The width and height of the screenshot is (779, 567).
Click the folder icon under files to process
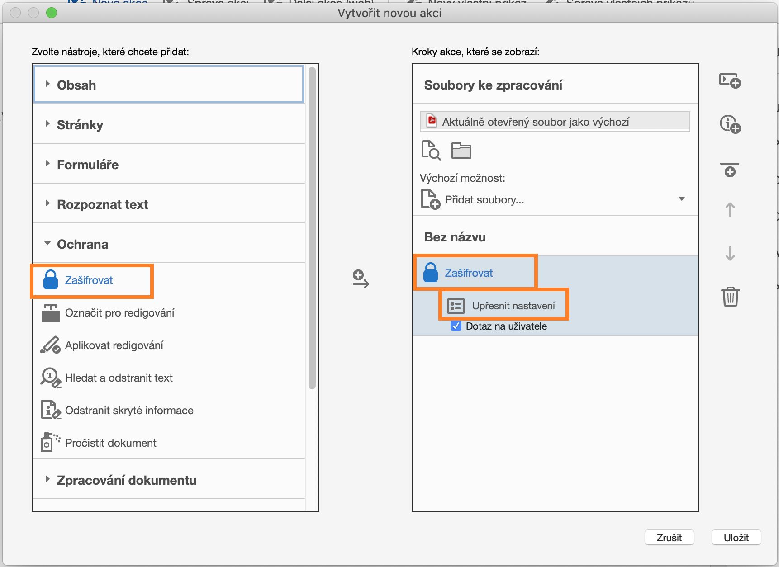click(461, 151)
